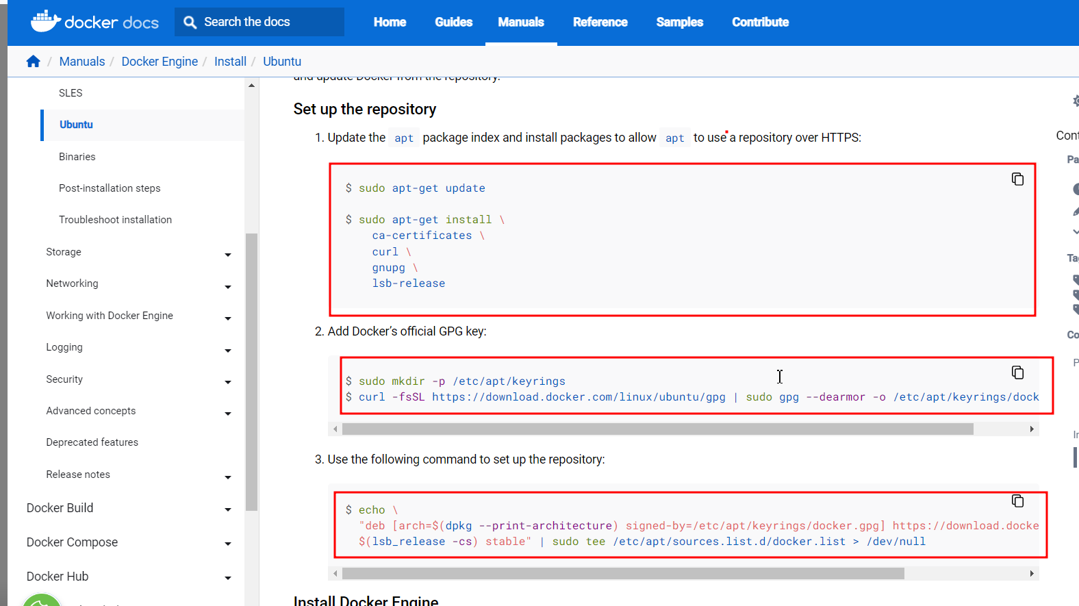This screenshot has width=1079, height=606.
Task: Click the 'sudo apt-get update' command text
Action: [422, 188]
